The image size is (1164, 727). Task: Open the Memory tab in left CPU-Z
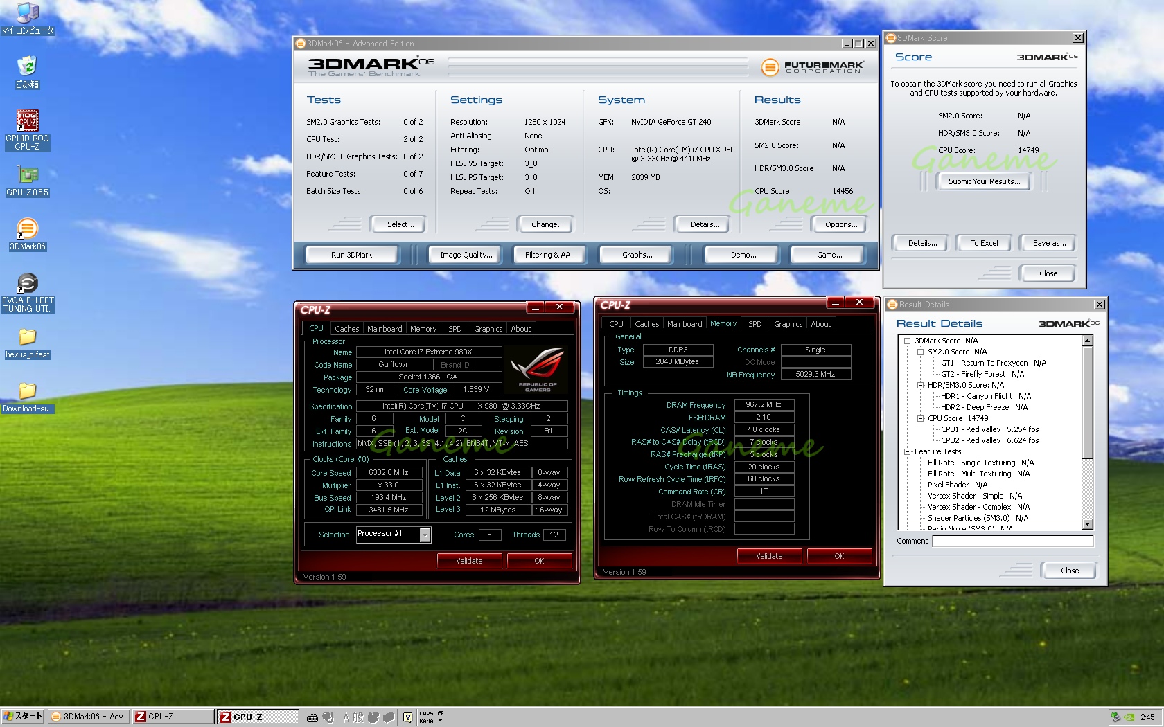pyautogui.click(x=423, y=329)
